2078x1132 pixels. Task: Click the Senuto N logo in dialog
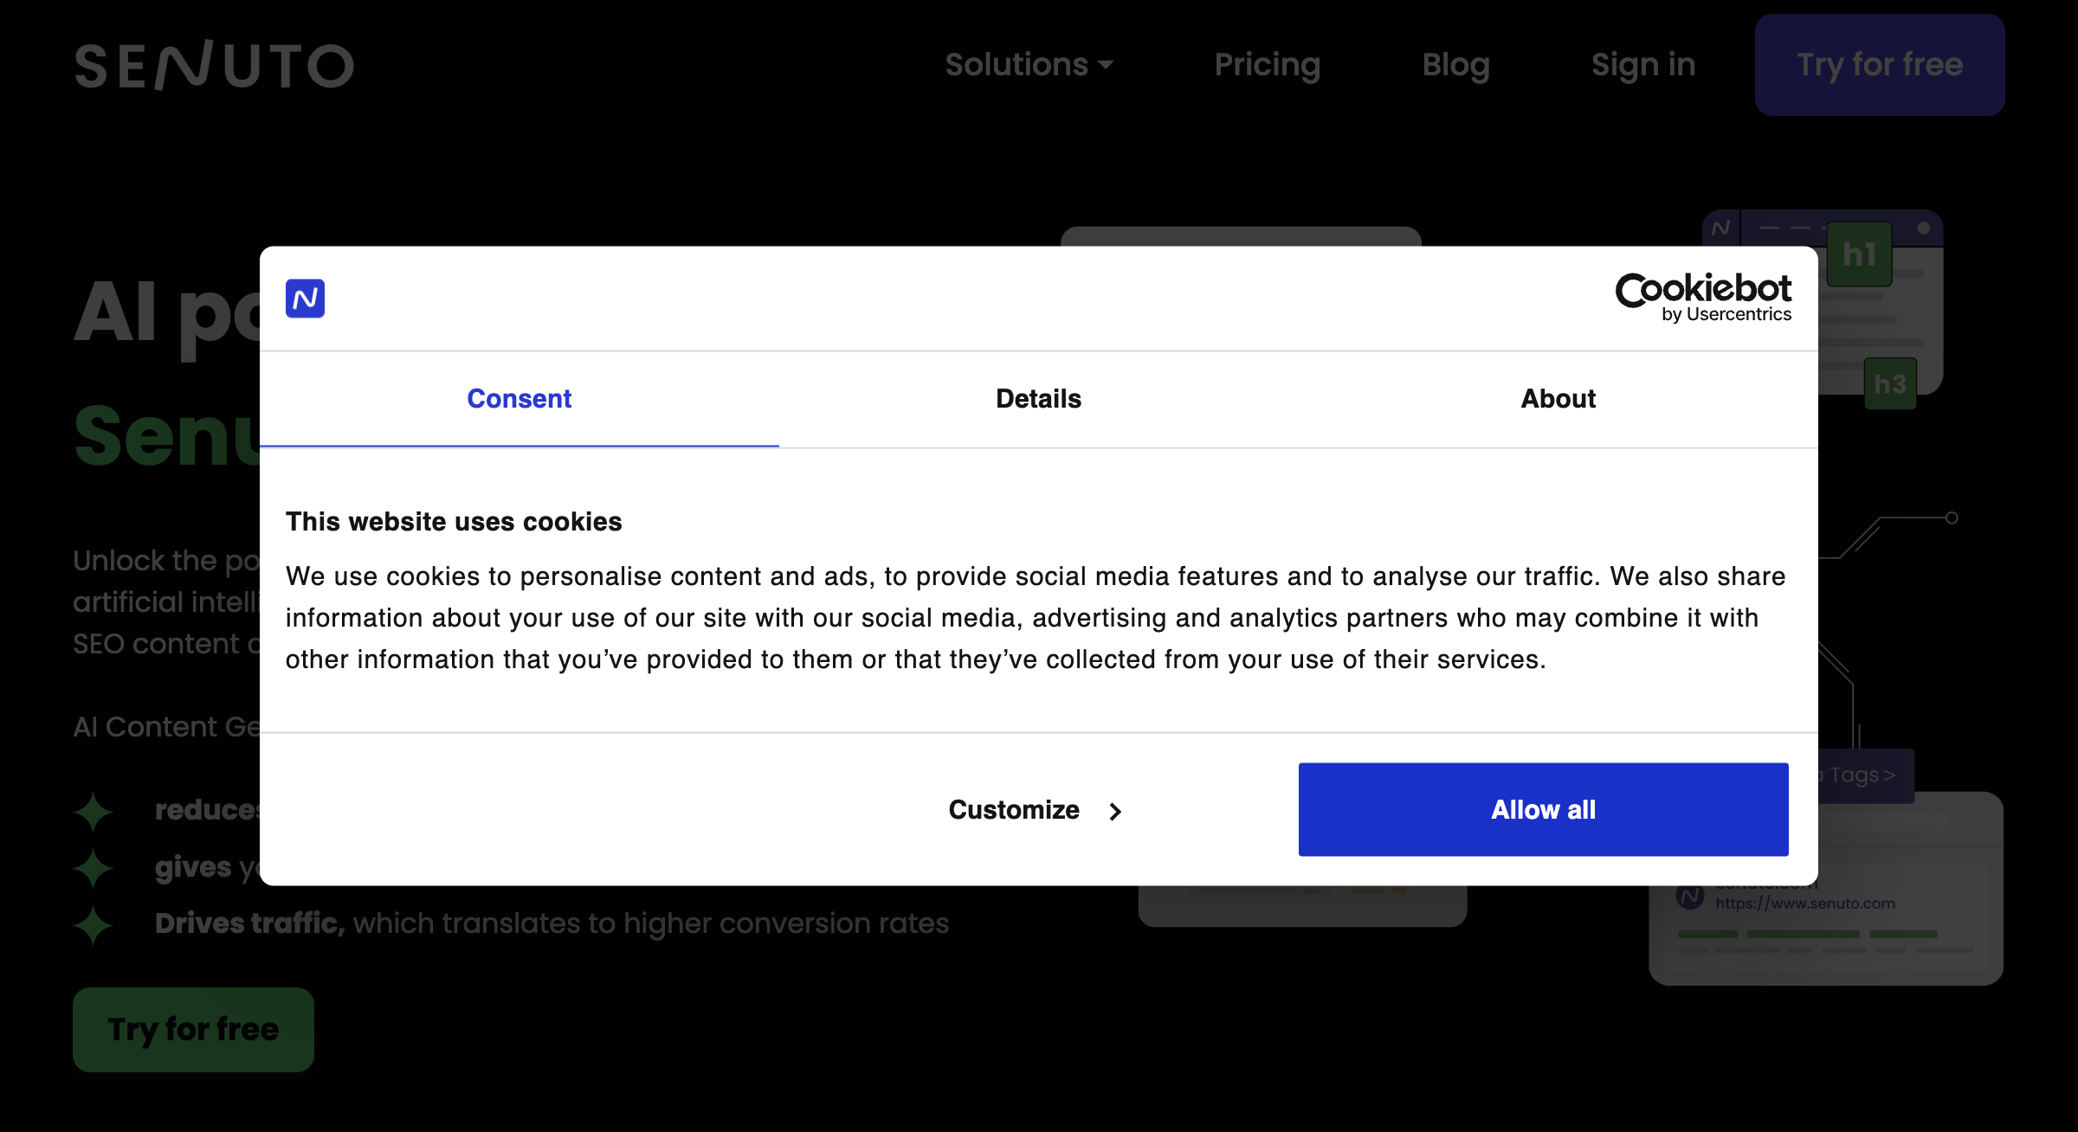[305, 299]
